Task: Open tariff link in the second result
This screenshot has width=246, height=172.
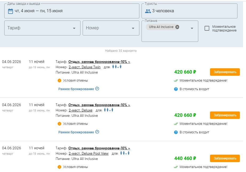Action: [99, 105]
